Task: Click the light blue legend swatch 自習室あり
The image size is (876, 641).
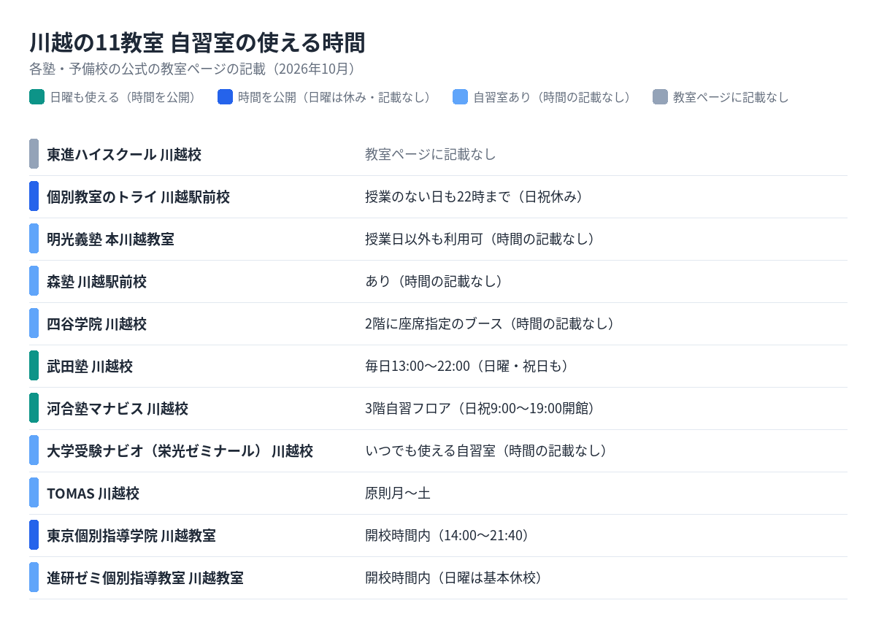Action: (x=460, y=97)
